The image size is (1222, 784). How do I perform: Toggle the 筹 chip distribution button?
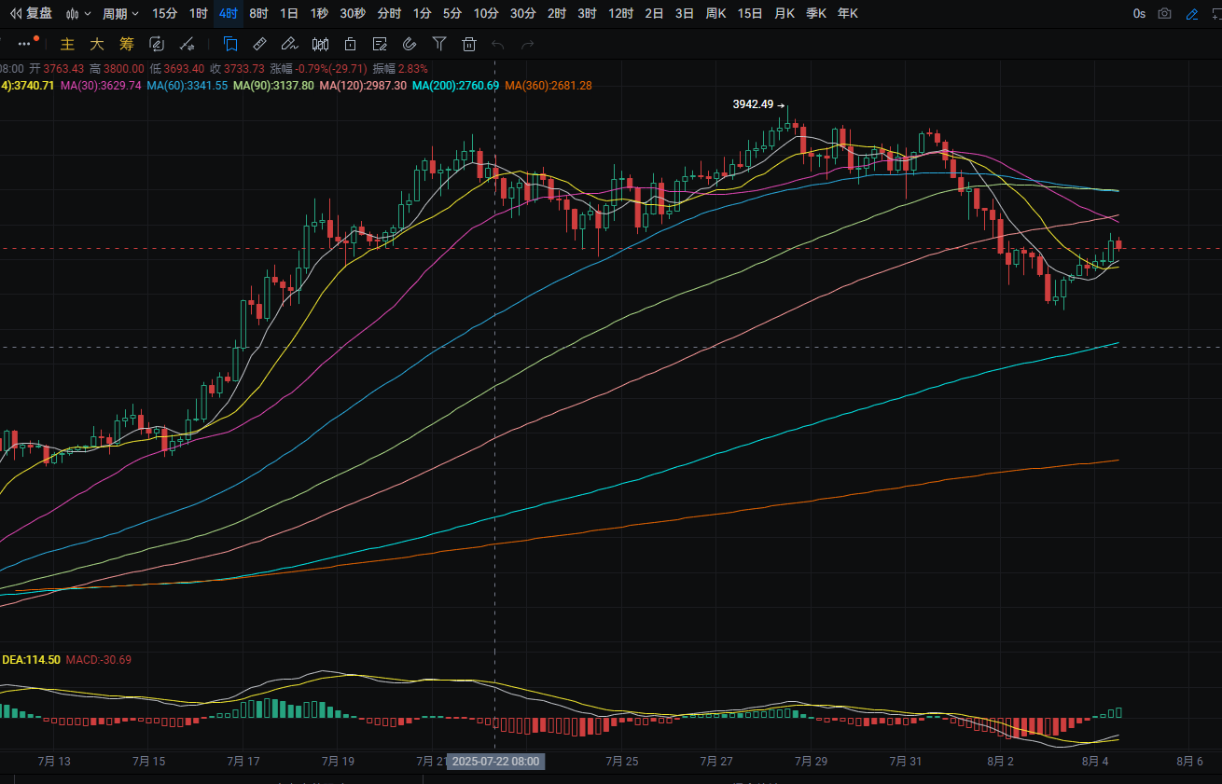click(x=127, y=44)
